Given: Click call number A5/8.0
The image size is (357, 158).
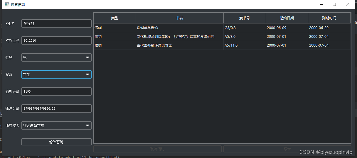Looking at the screenshot, I should click(245, 37).
